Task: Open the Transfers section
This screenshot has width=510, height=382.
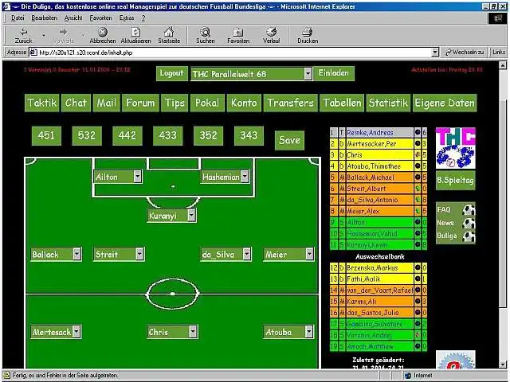Action: click(290, 103)
